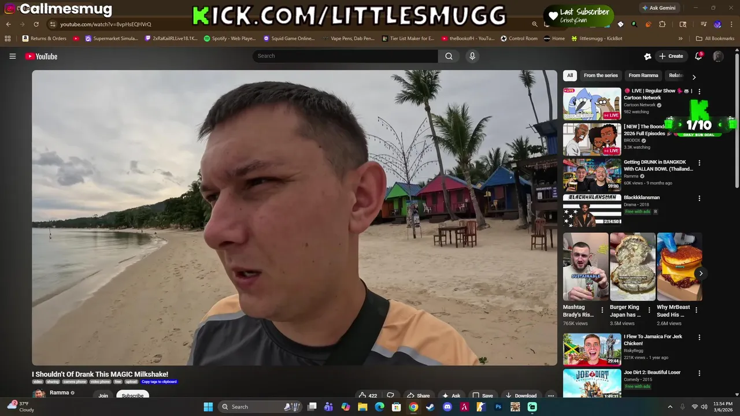The height and width of the screenshot is (416, 740).
Task: Open Discord from the taskbar
Action: (x=447, y=407)
